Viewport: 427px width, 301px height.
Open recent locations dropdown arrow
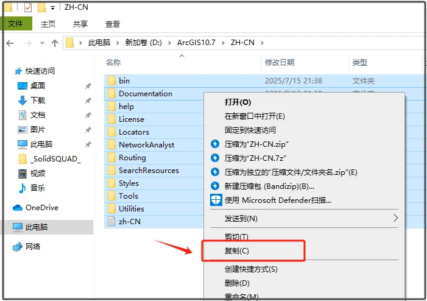(42, 43)
